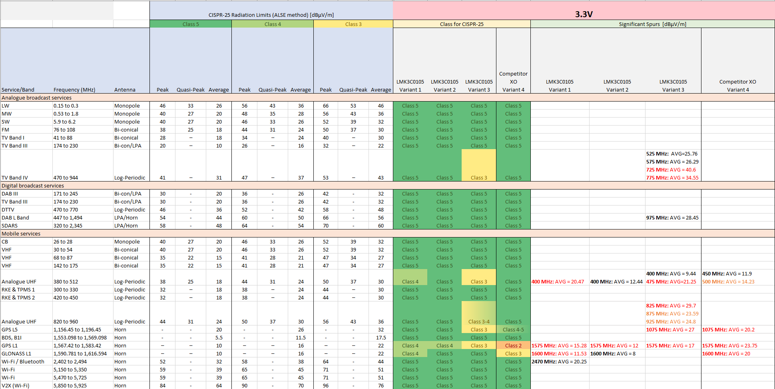This screenshot has height=389, width=775.
Task: Select the yellow Class 3 limits header
Action: click(353, 24)
